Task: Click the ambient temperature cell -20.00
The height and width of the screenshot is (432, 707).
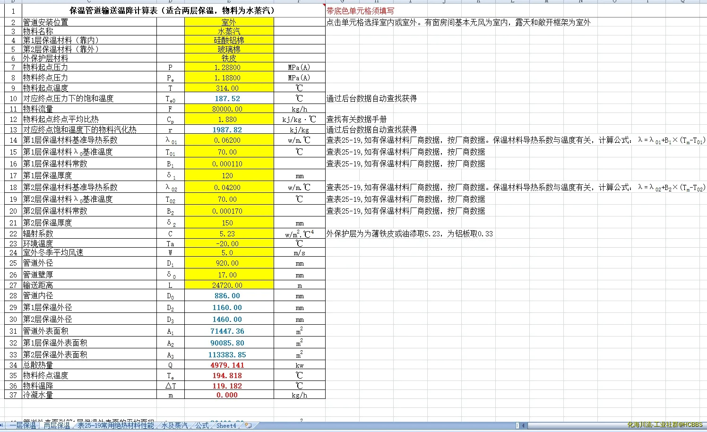Action: (229, 243)
